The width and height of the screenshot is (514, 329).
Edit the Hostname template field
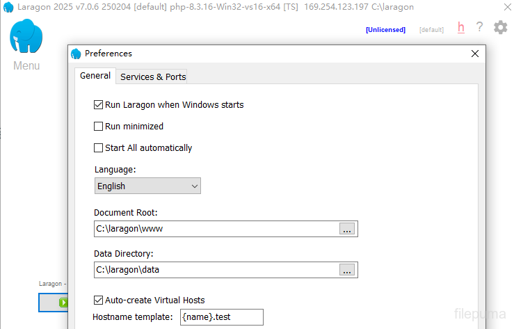pos(222,317)
